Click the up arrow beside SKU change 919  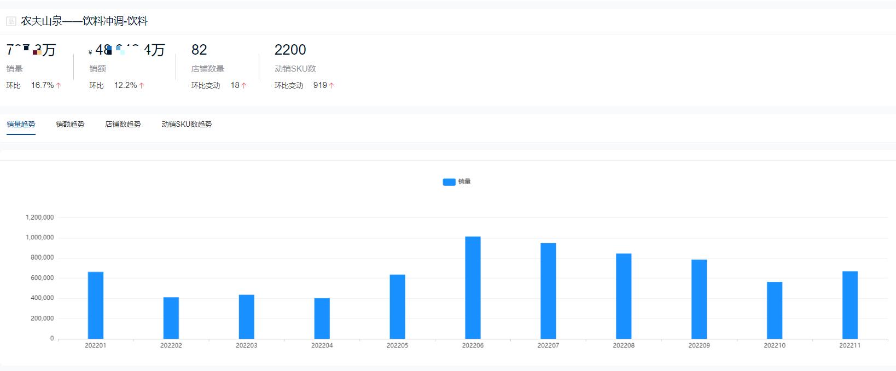click(x=331, y=86)
